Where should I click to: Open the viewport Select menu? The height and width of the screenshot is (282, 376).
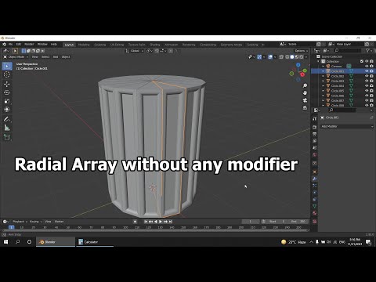point(45,57)
